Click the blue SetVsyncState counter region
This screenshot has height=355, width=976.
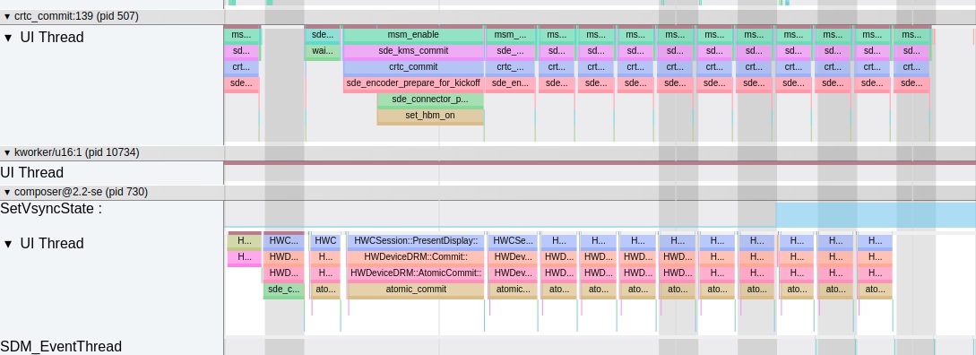click(876, 215)
